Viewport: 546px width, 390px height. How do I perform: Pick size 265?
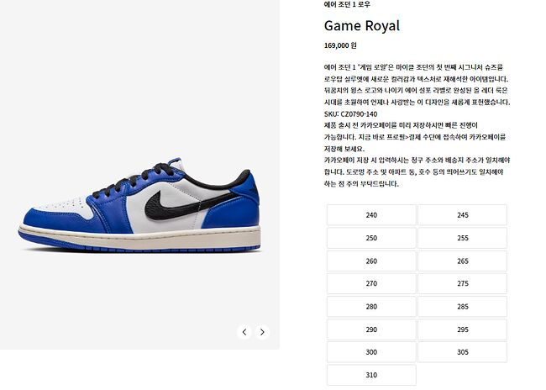(463, 261)
